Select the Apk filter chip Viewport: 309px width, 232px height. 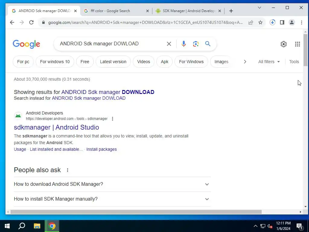[164, 62]
